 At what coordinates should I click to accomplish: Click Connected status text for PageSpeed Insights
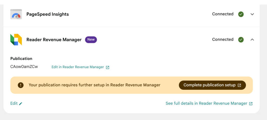coord(223,14)
